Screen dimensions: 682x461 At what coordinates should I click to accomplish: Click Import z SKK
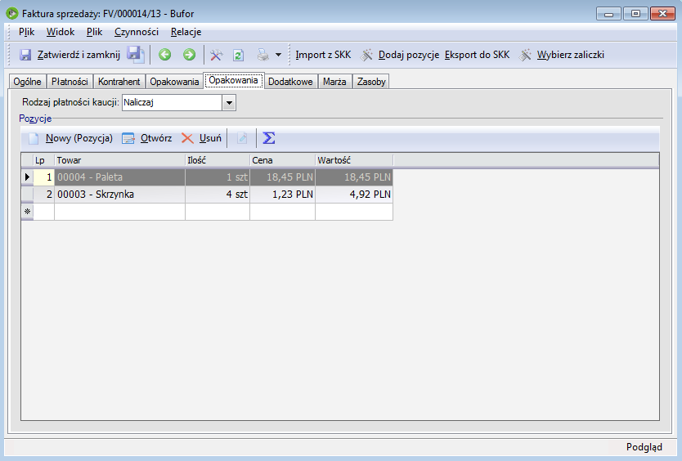click(x=323, y=55)
